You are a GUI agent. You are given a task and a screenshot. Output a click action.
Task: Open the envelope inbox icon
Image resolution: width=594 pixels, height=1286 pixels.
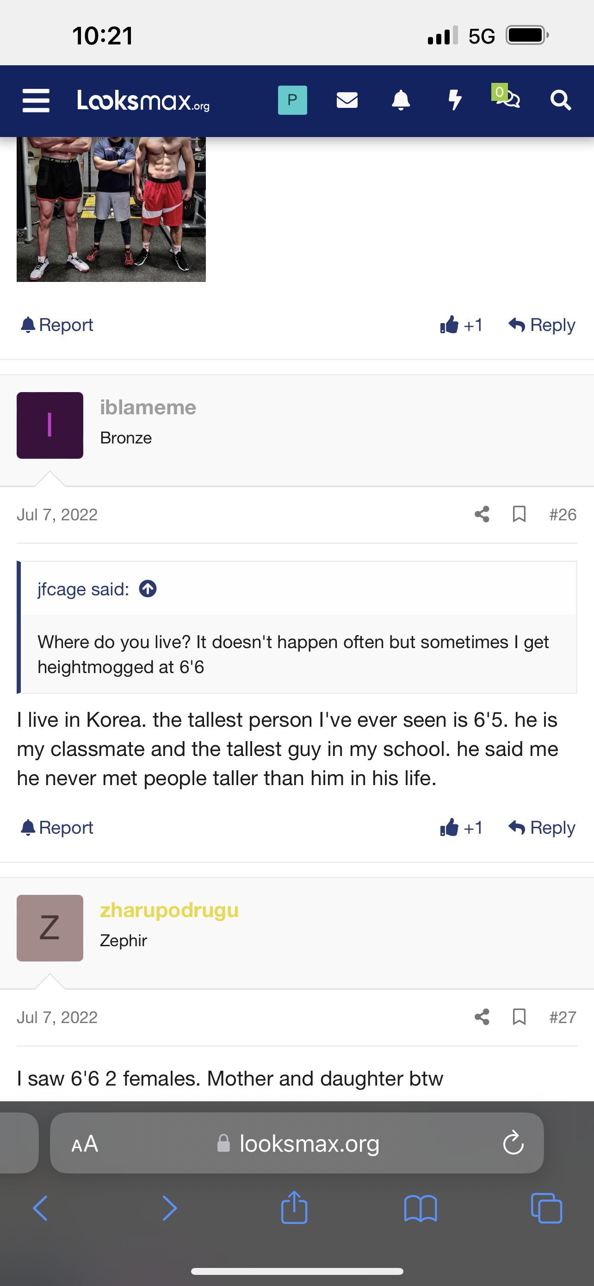pos(346,100)
